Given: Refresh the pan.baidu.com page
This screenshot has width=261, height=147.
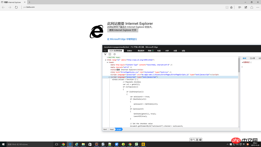Looking at the screenshot, I should click(16, 7).
